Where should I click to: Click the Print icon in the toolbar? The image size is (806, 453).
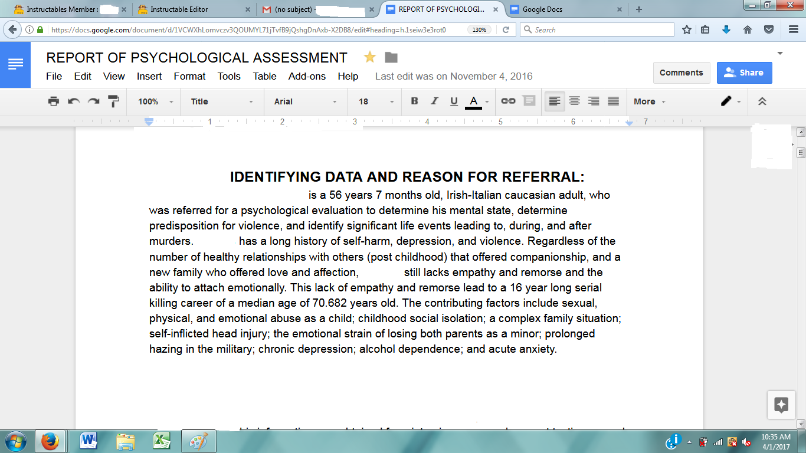click(53, 101)
